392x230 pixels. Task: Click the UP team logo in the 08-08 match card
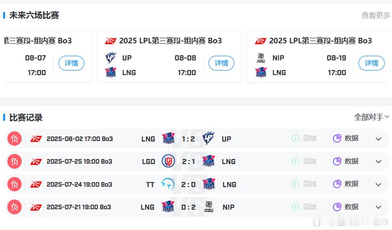point(110,58)
